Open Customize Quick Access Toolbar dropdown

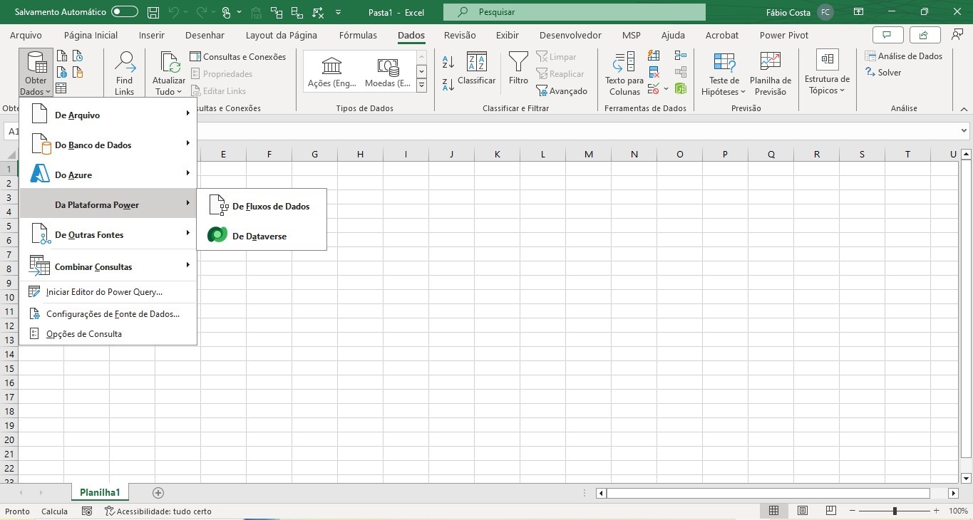(x=338, y=12)
